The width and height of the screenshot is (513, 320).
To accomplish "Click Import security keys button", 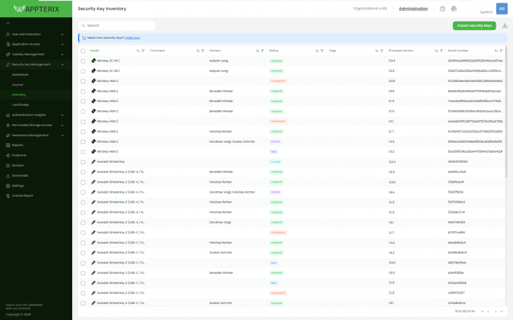I will [x=474, y=25].
